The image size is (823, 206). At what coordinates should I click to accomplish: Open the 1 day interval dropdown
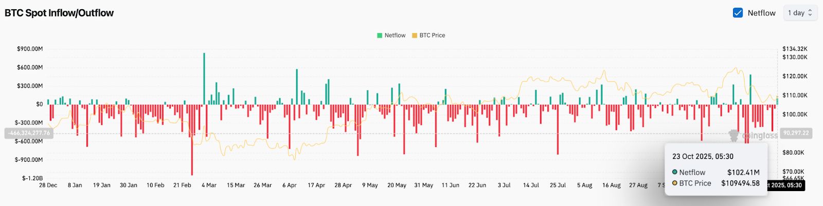[x=799, y=13]
